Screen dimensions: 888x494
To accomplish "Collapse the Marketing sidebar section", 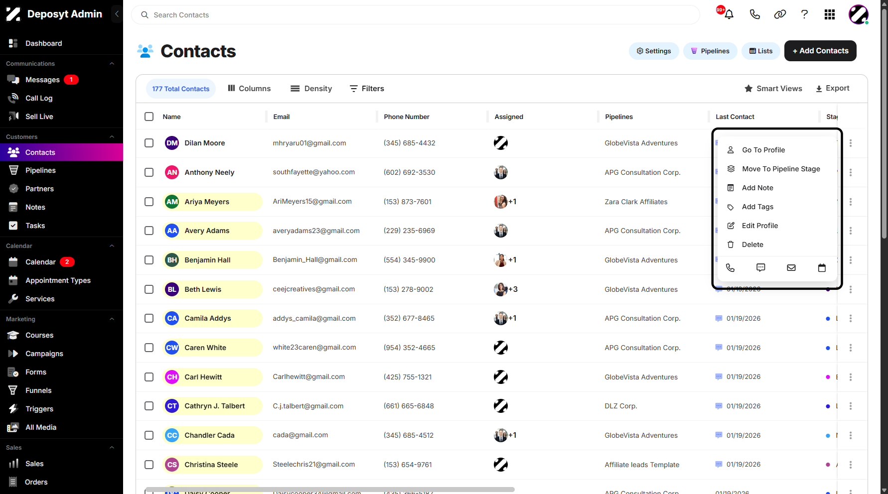I will click(x=112, y=319).
